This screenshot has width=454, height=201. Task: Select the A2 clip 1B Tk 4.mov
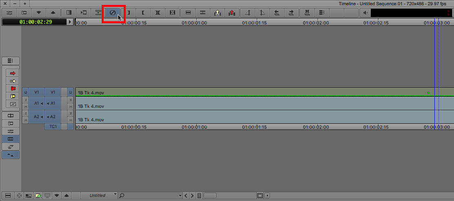coord(265,117)
